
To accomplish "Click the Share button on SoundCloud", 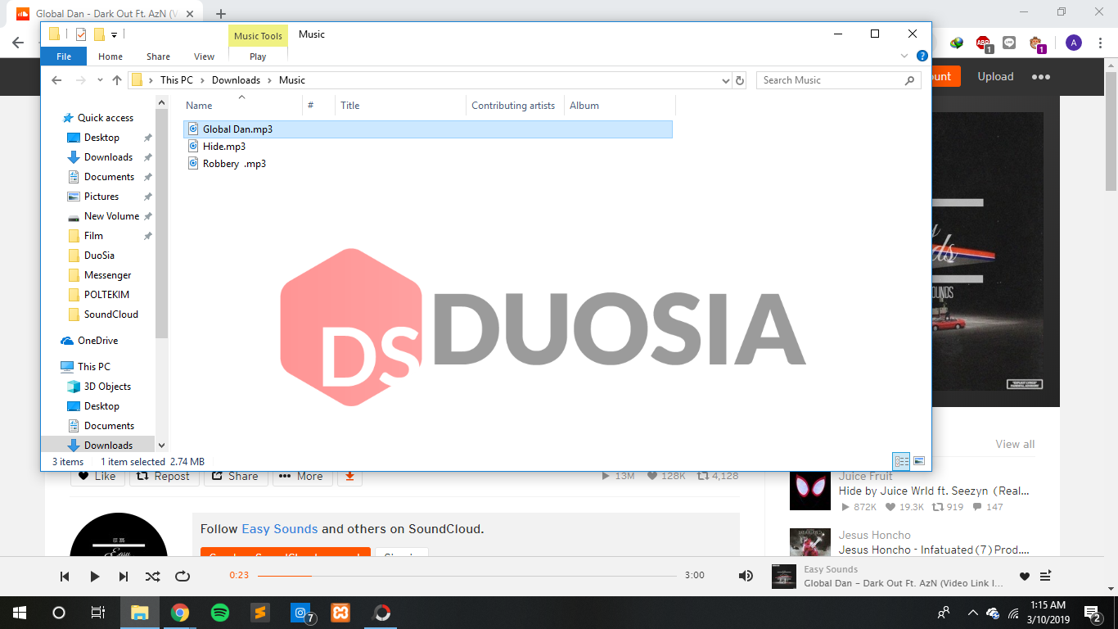I will [x=236, y=476].
